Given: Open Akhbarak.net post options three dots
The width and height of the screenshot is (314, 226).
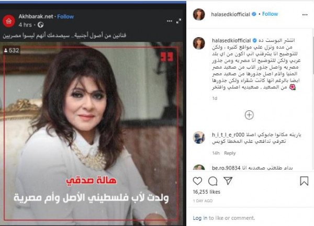Looking at the screenshot, I should tap(170, 21).
